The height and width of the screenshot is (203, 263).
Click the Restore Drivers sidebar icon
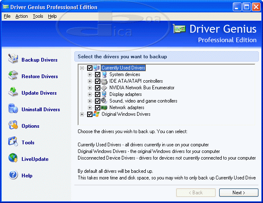[13, 76]
